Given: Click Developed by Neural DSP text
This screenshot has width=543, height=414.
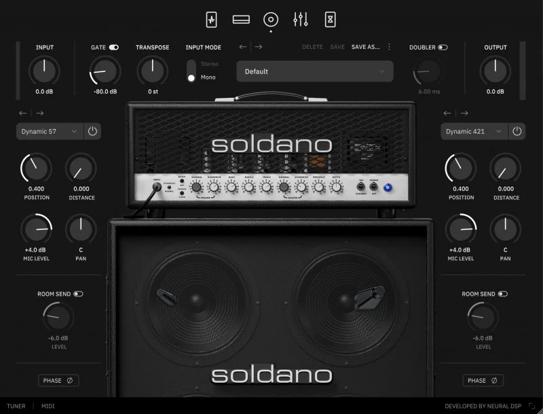Looking at the screenshot, I should [x=483, y=406].
